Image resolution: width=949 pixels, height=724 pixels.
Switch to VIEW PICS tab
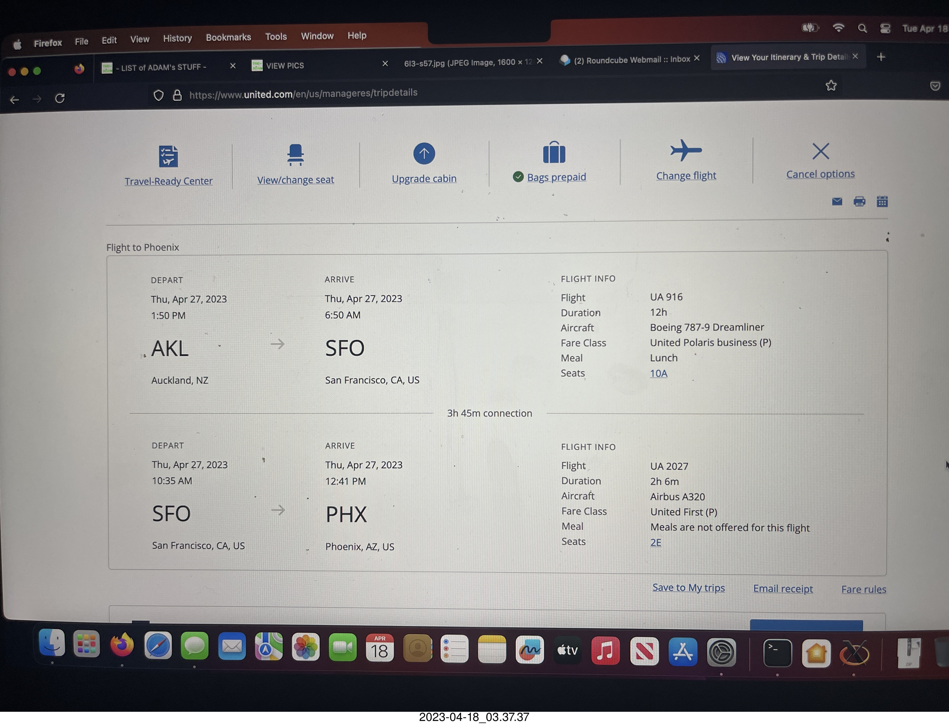pos(285,66)
